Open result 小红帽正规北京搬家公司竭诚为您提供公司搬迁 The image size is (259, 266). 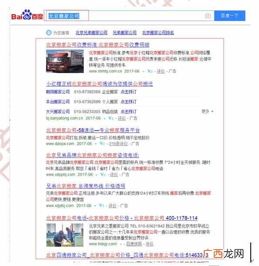click(100, 84)
